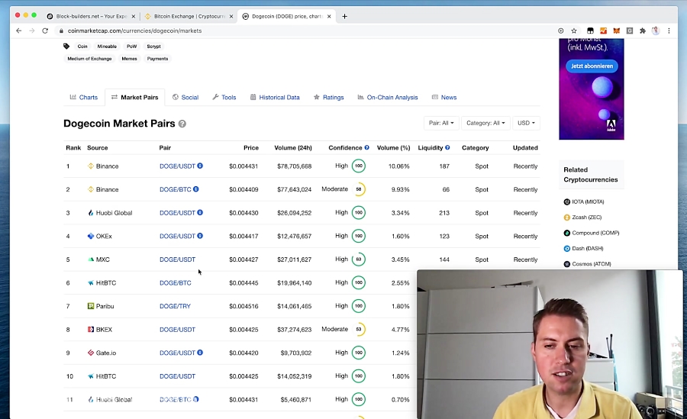Viewport: 687px width, 419px height.
Task: Click the page zoom icon in address bar
Action: click(561, 31)
